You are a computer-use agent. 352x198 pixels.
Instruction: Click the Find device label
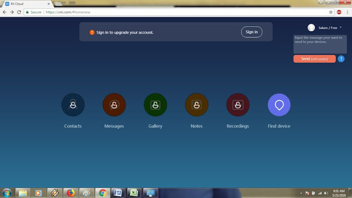279,126
